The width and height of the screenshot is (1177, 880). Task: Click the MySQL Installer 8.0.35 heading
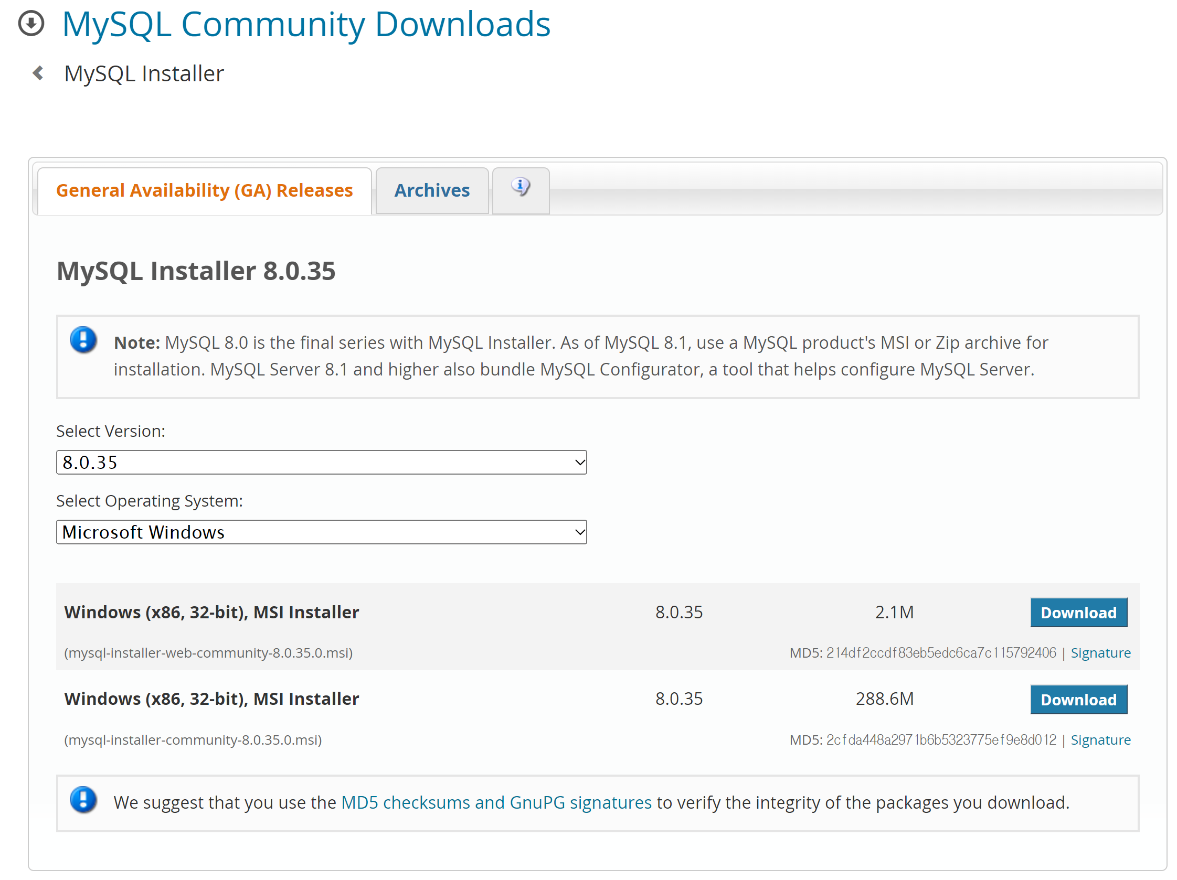(x=196, y=271)
